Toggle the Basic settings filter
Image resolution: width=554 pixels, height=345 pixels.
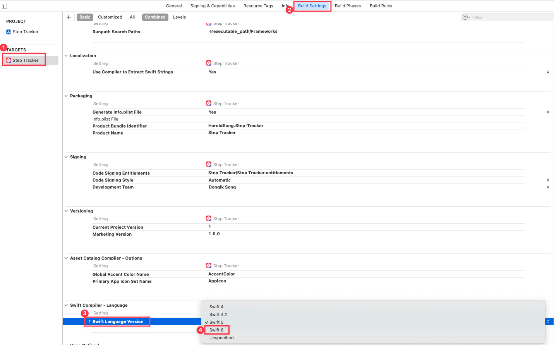click(85, 17)
